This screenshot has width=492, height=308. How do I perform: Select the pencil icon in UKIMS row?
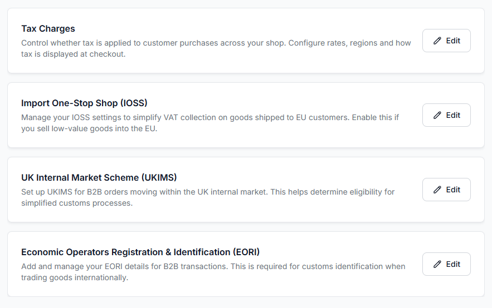point(437,190)
